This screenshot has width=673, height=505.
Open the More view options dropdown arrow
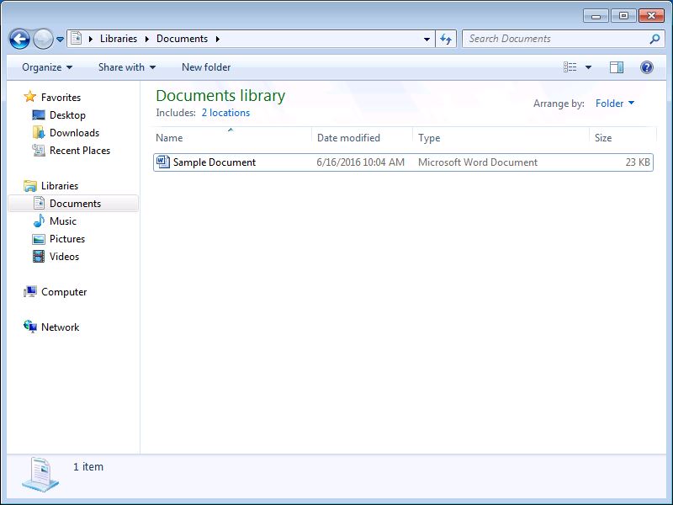pos(588,67)
